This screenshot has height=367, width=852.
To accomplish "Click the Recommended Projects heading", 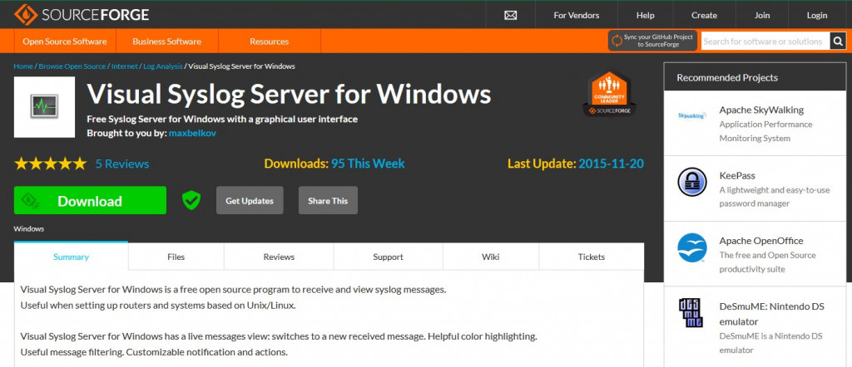I will [727, 77].
